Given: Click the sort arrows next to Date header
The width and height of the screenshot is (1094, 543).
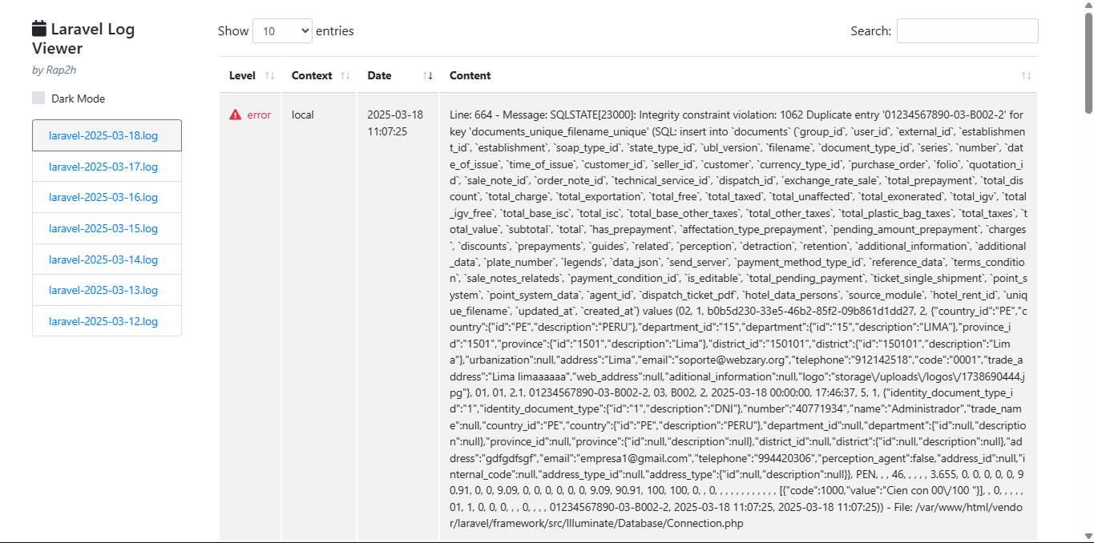Looking at the screenshot, I should tap(429, 75).
